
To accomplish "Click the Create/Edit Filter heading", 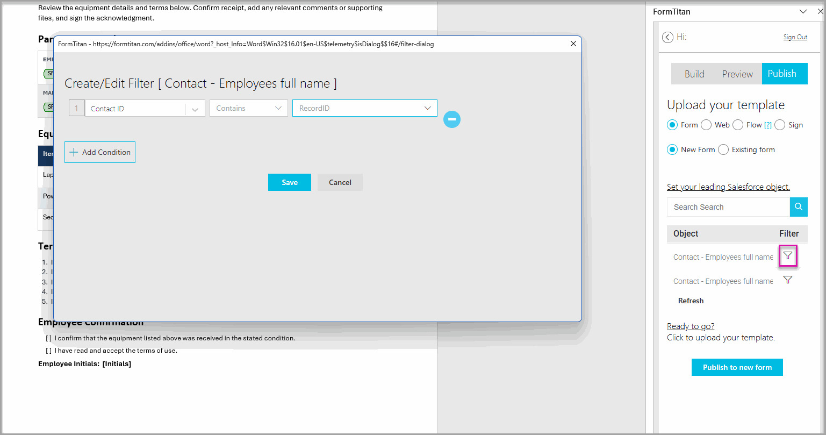I will tap(201, 83).
